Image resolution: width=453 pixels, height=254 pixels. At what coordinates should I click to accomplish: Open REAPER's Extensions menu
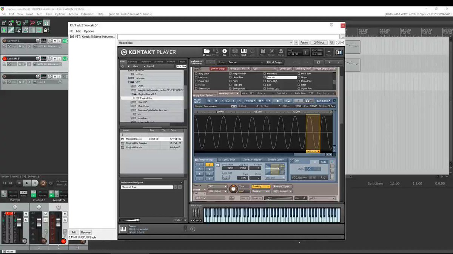88,14
